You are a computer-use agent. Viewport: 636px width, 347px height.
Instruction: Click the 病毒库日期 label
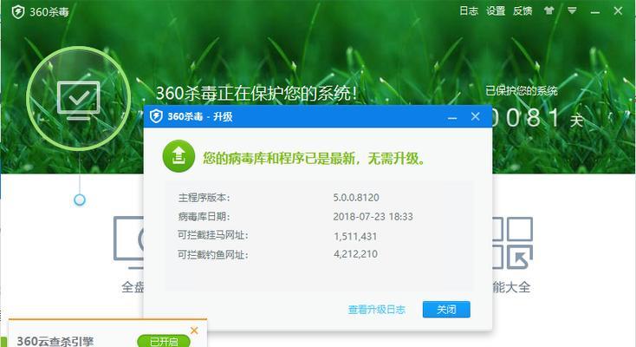[204, 217]
